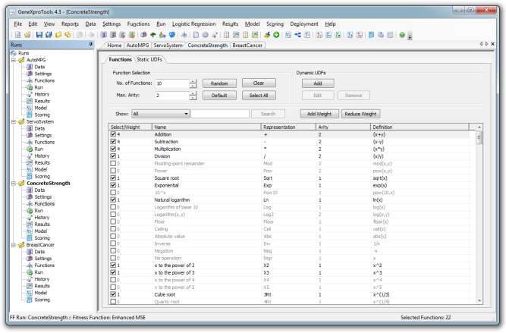Open the Deployment menu
Image resolution: width=506 pixels, height=333 pixels.
pyautogui.click(x=304, y=24)
